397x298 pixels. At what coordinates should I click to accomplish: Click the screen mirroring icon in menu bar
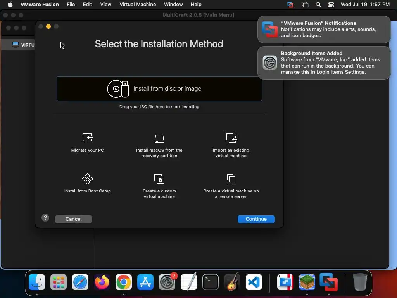(305, 5)
